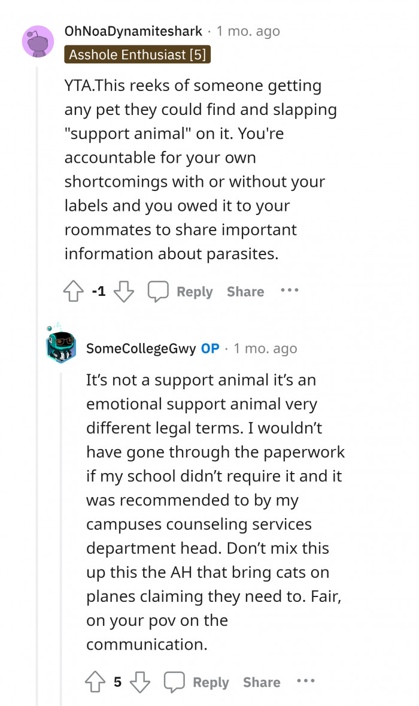Open SomeCollegeGwy username profile link
This screenshot has width=419, height=706.
[x=141, y=349]
